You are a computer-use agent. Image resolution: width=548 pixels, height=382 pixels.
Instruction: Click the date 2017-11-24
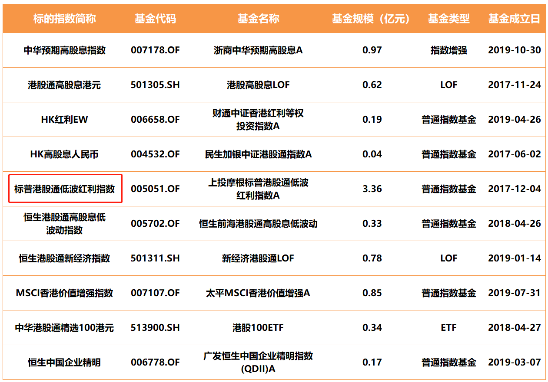pyautogui.click(x=515, y=85)
